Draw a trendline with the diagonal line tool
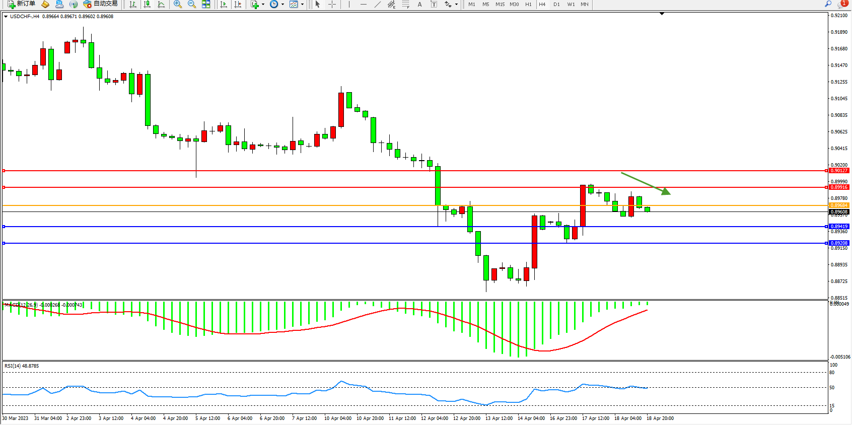Viewport: 852px width, 425px height. coord(378,4)
